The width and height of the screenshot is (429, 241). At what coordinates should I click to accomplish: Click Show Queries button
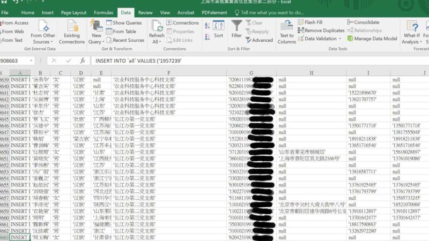(124, 22)
